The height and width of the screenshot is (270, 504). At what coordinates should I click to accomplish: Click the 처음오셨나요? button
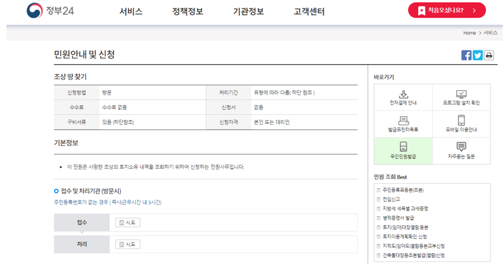point(447,10)
